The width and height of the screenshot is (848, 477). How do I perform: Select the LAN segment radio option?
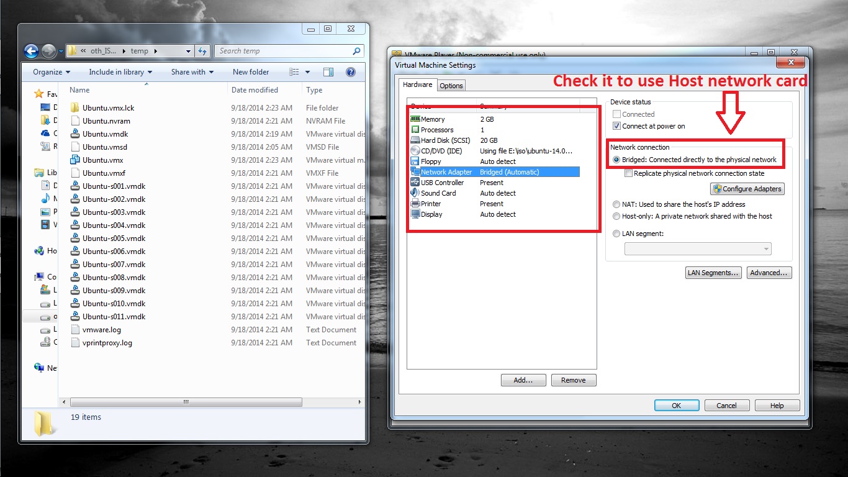click(616, 234)
